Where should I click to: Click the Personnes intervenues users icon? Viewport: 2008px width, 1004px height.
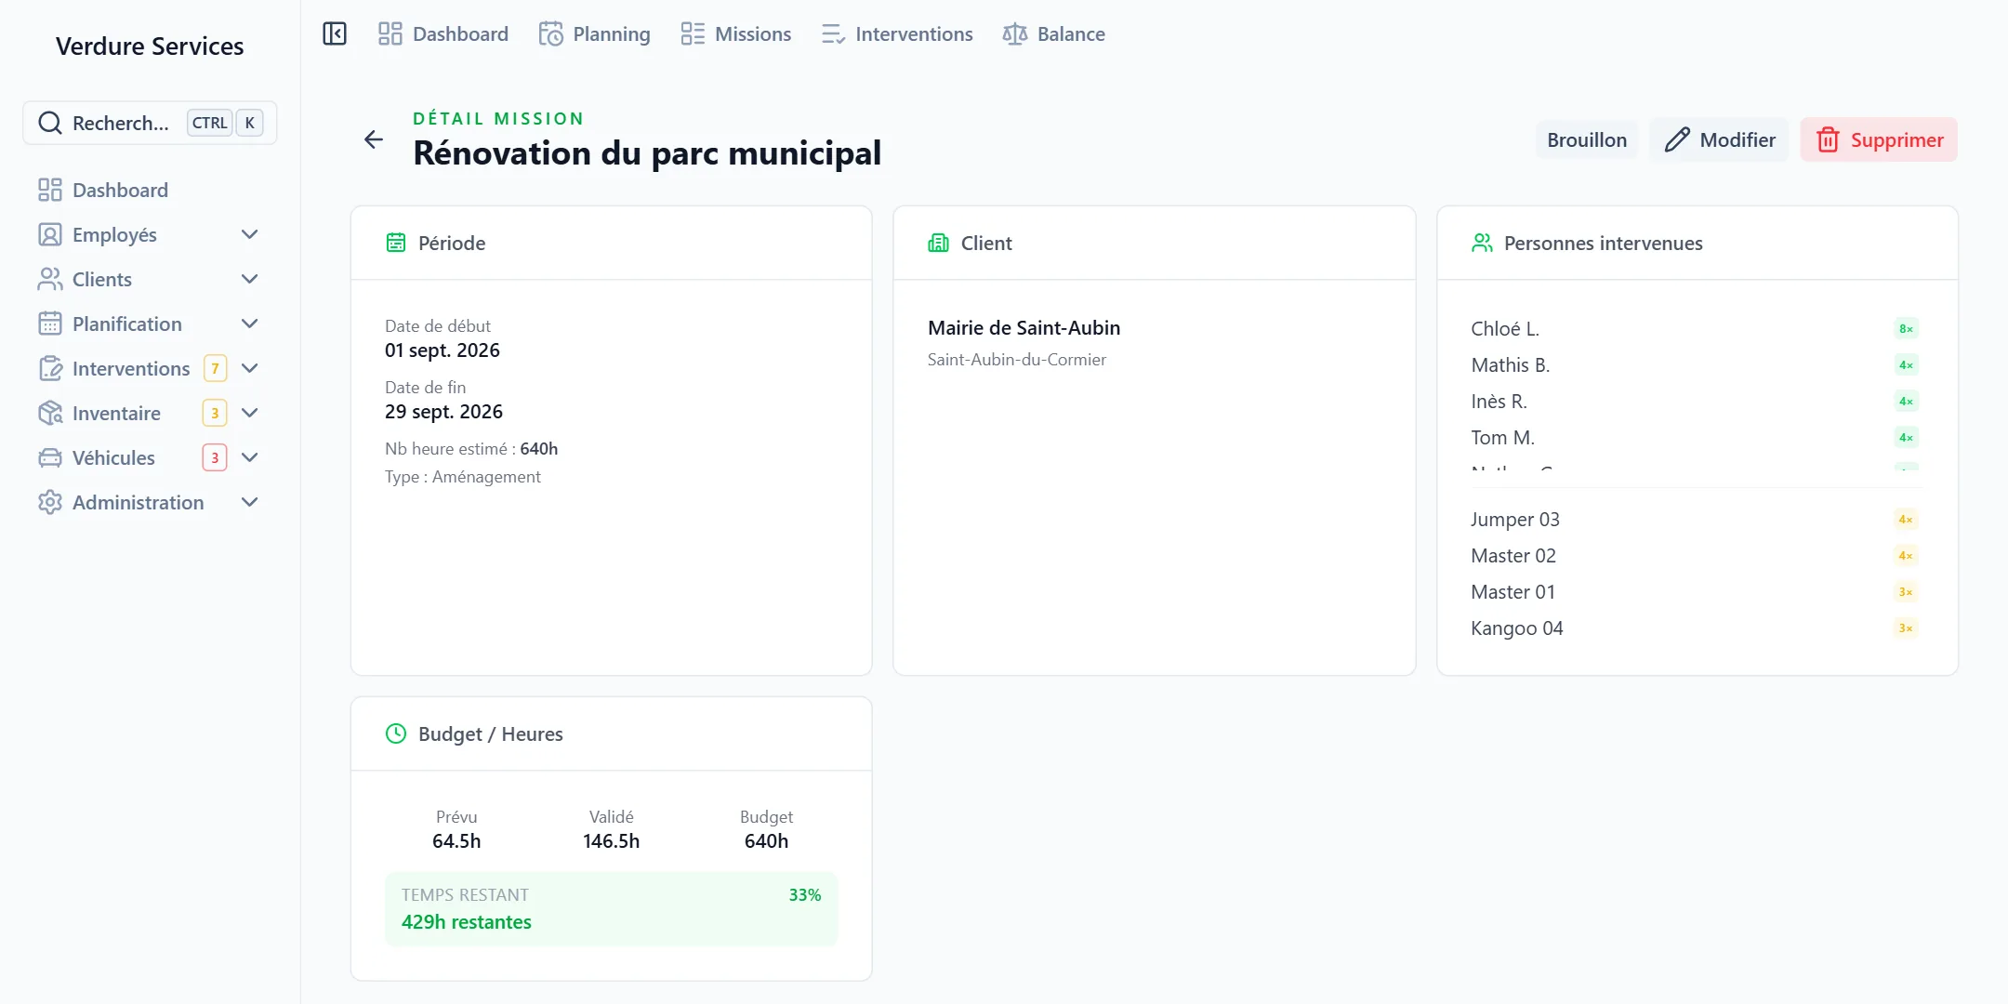[1482, 243]
